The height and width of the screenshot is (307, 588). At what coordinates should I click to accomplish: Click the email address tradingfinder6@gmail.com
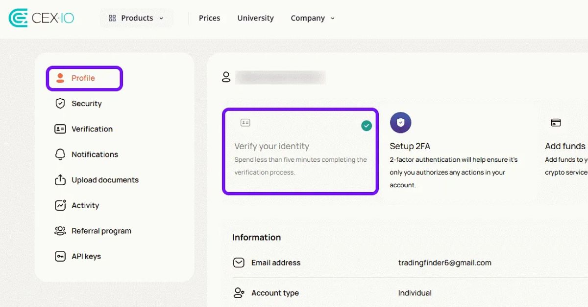click(444, 263)
